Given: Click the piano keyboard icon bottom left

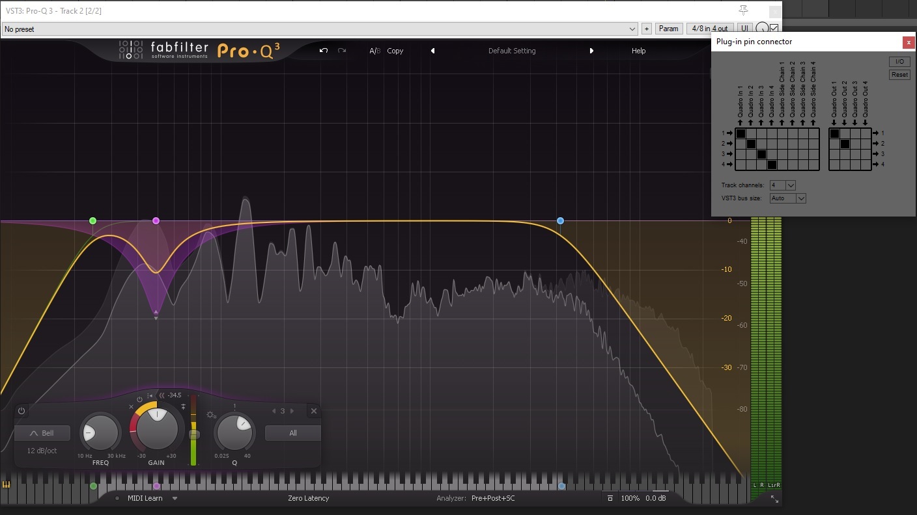Looking at the screenshot, I should [7, 484].
